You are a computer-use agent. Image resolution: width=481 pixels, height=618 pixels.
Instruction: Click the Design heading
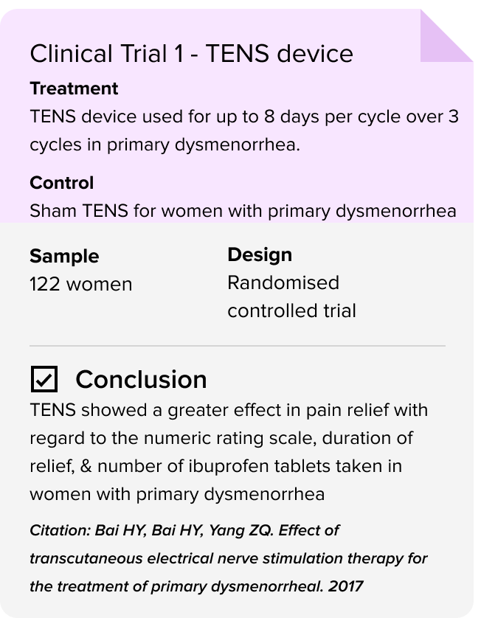click(260, 254)
